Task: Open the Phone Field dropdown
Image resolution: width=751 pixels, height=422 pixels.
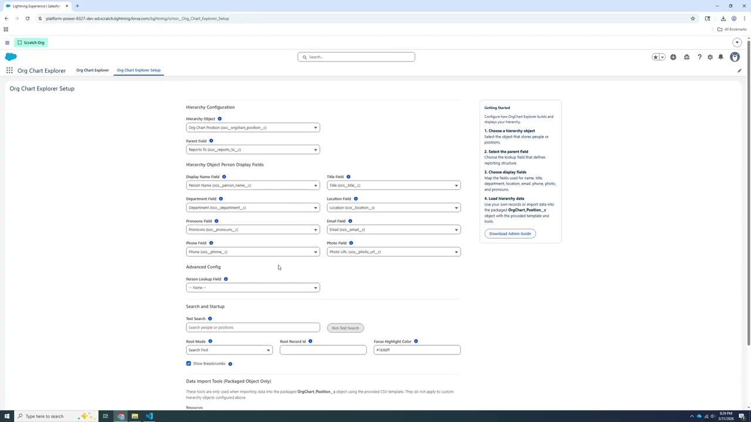Action: pyautogui.click(x=253, y=252)
